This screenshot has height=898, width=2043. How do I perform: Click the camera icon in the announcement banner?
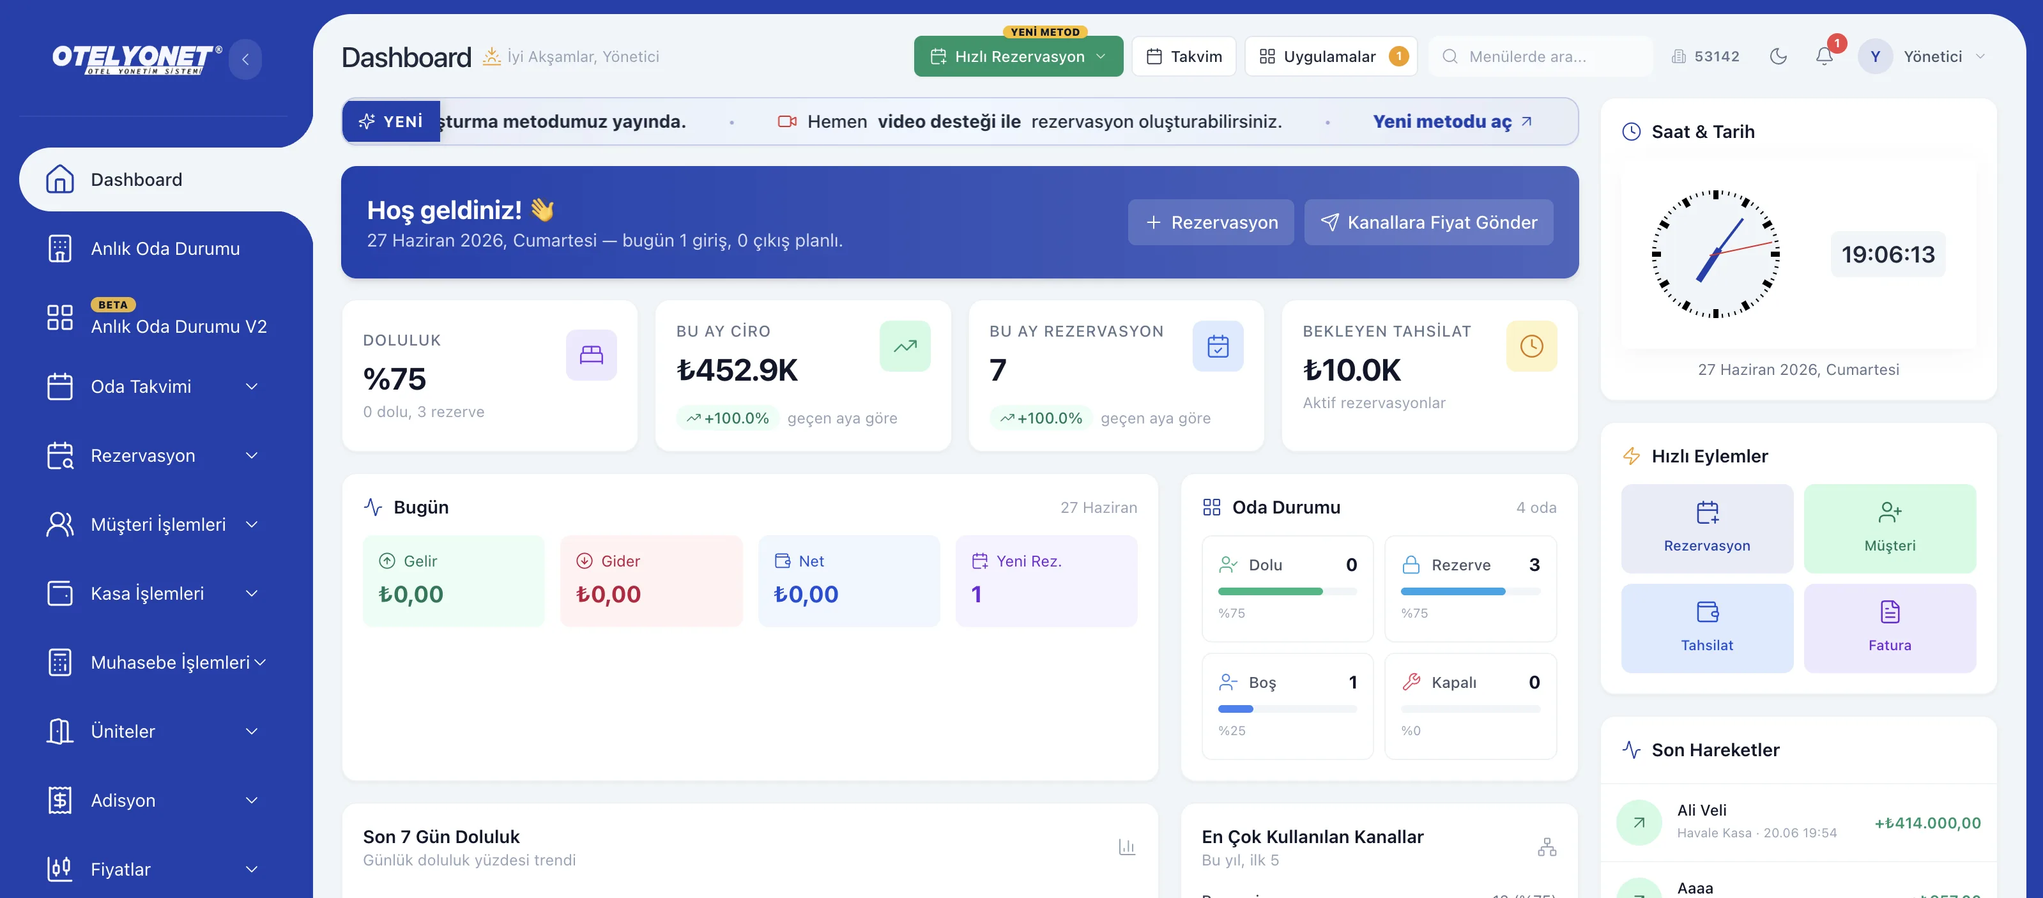[x=787, y=121]
